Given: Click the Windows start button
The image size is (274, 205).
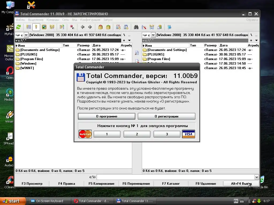Looking at the screenshot, I should pyautogui.click(x=13, y=201).
